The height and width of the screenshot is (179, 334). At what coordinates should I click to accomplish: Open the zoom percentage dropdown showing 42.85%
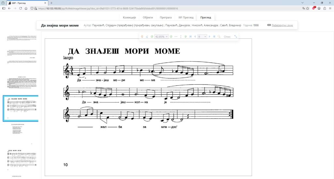(161, 36)
